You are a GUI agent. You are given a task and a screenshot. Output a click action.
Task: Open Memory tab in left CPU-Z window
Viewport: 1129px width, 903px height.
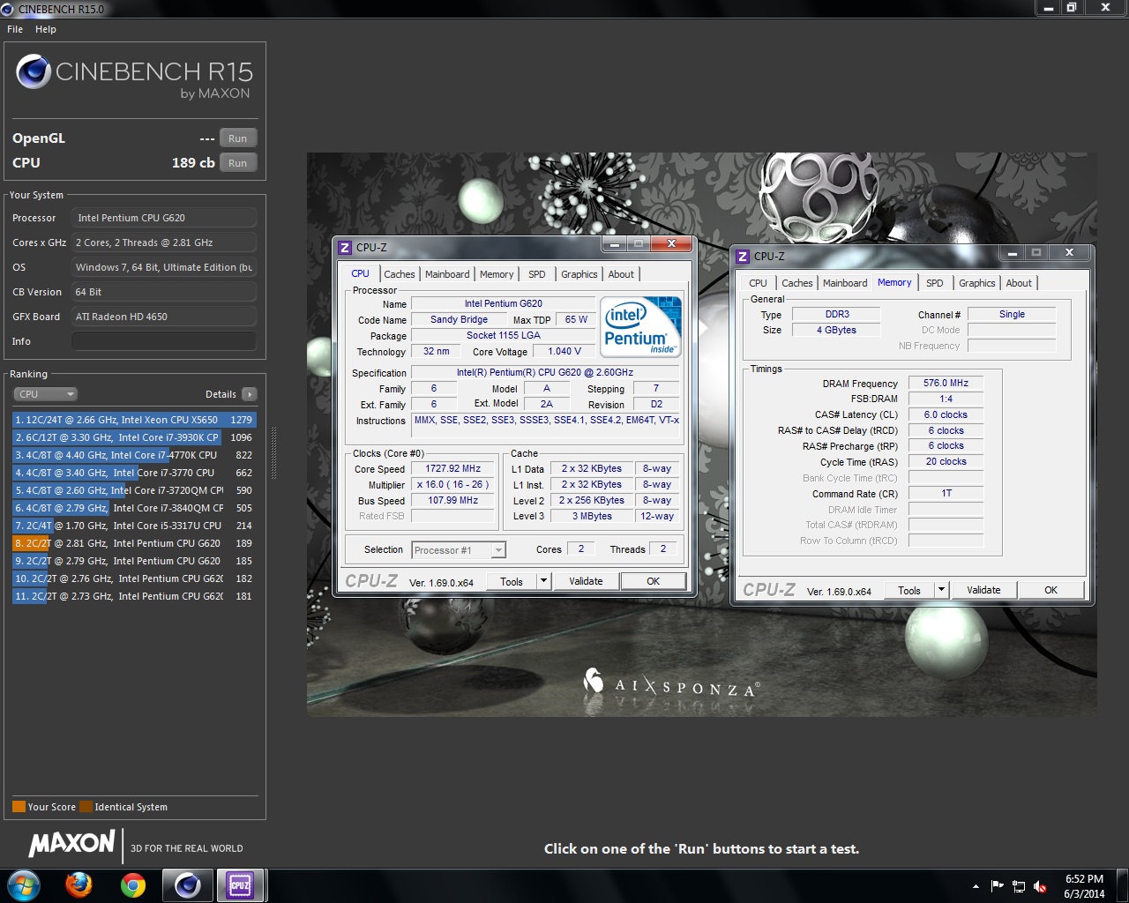(497, 274)
